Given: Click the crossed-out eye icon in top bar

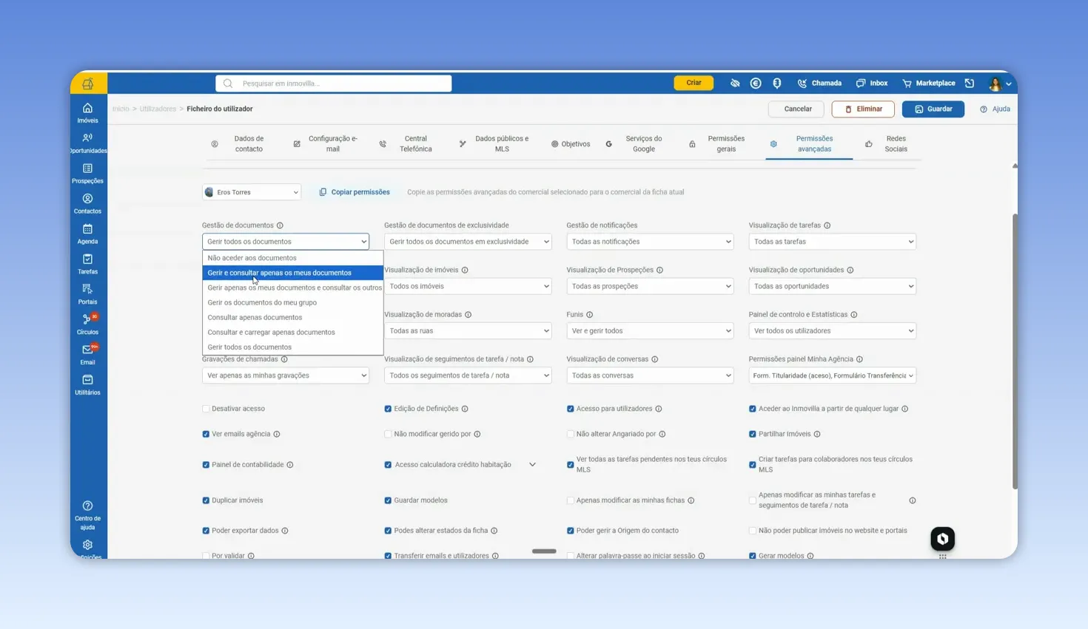Looking at the screenshot, I should point(735,84).
